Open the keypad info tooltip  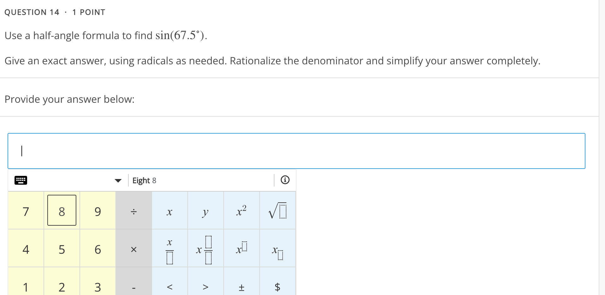pyautogui.click(x=285, y=180)
